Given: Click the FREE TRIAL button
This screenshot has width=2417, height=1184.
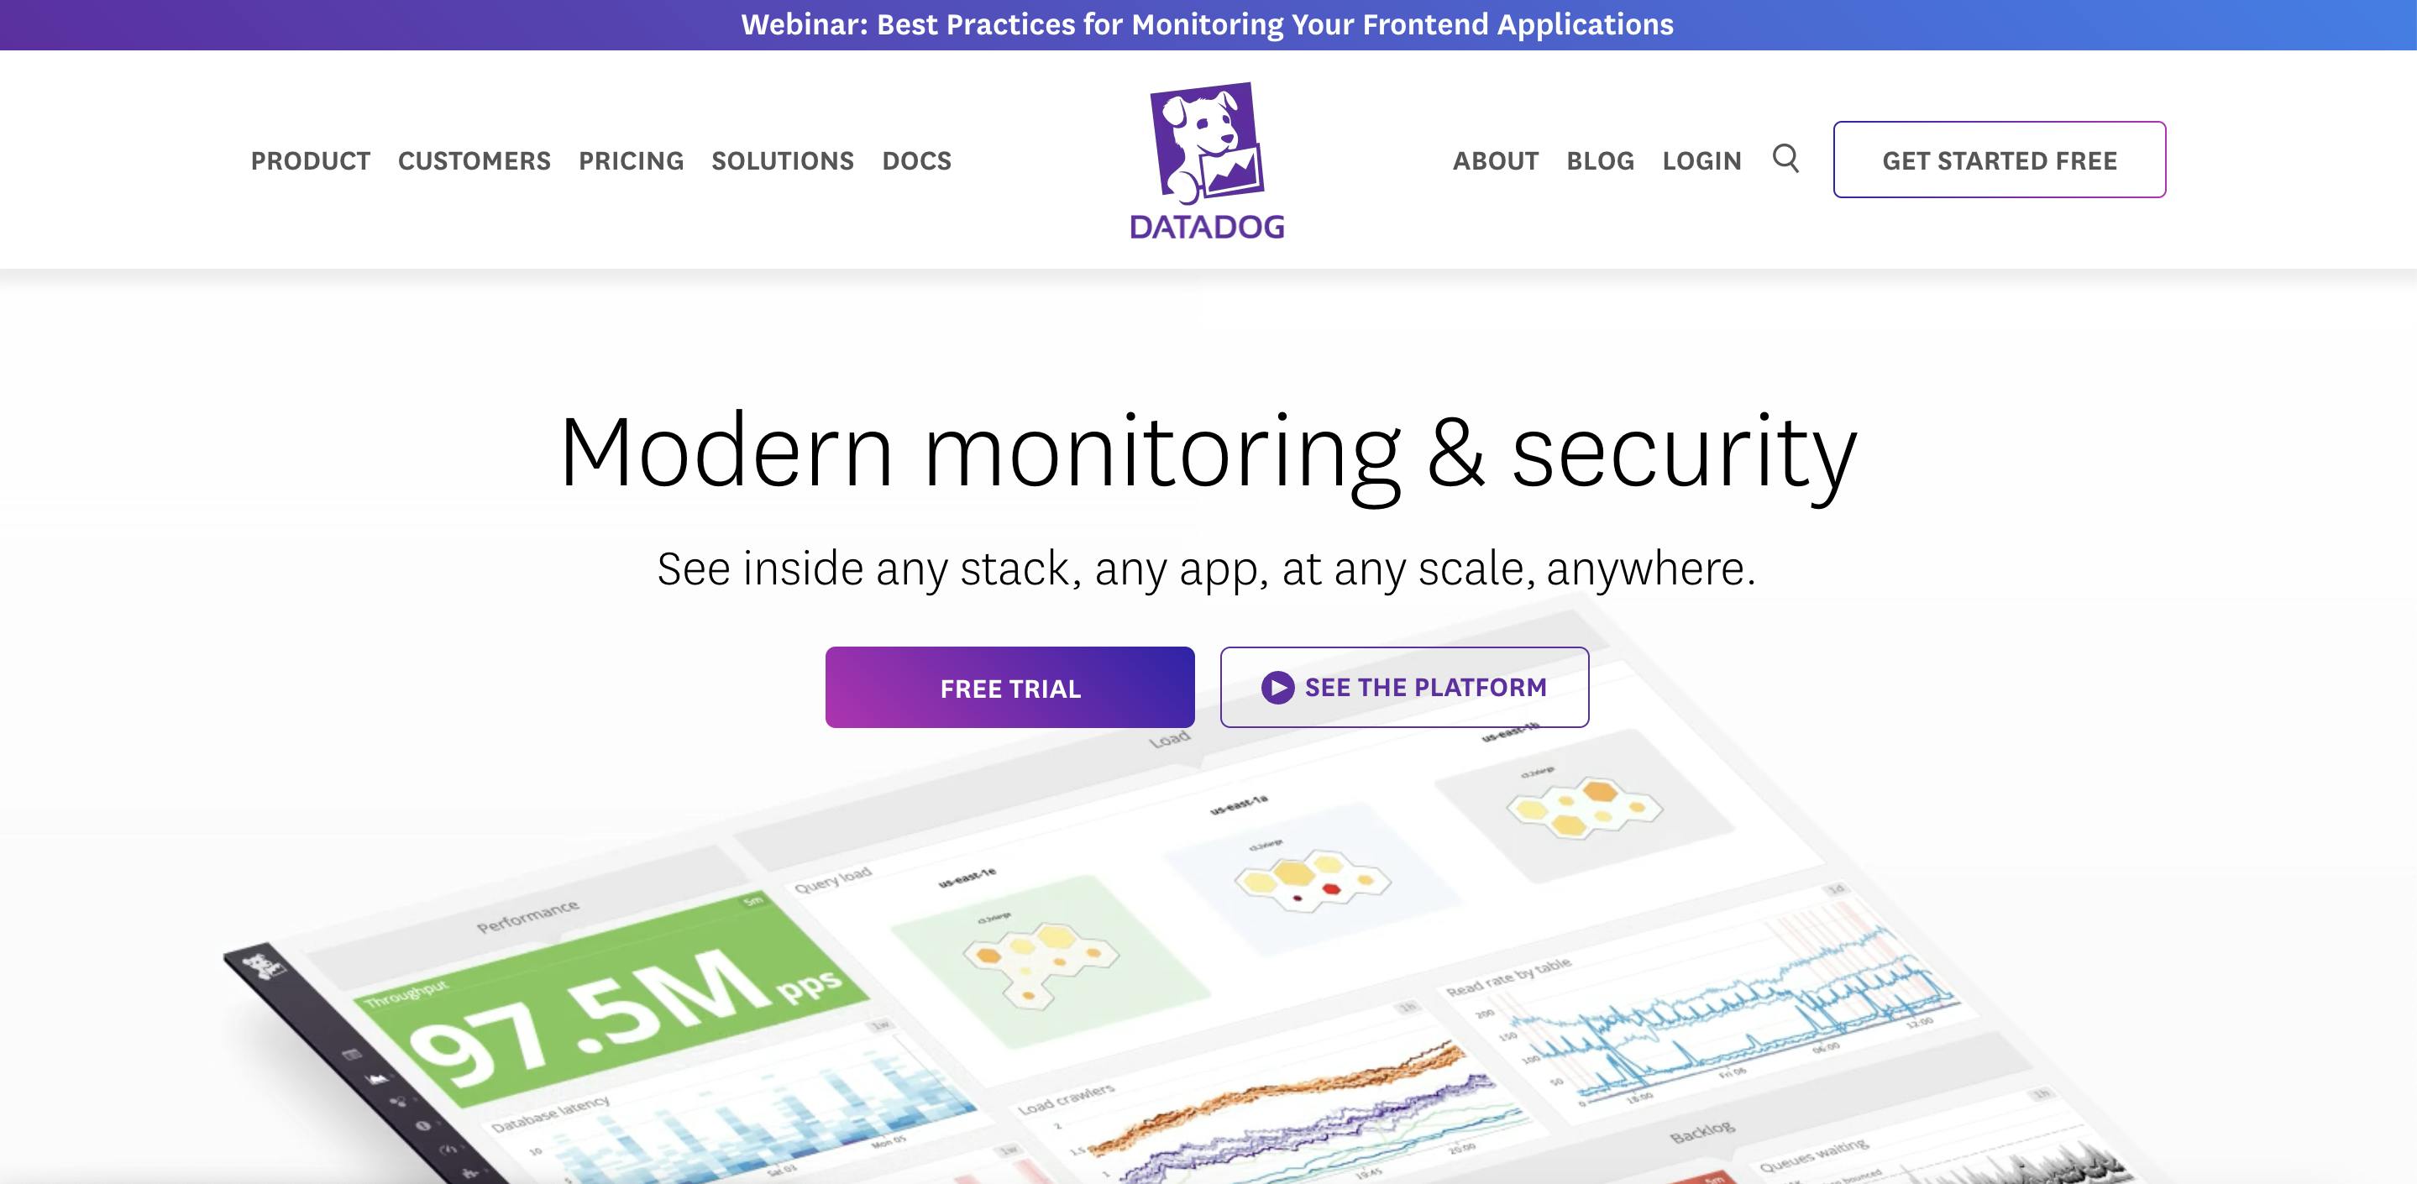Looking at the screenshot, I should (1008, 688).
